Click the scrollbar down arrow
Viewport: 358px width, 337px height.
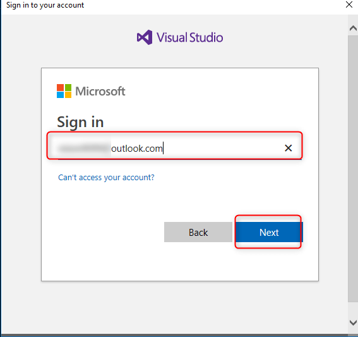point(353,322)
